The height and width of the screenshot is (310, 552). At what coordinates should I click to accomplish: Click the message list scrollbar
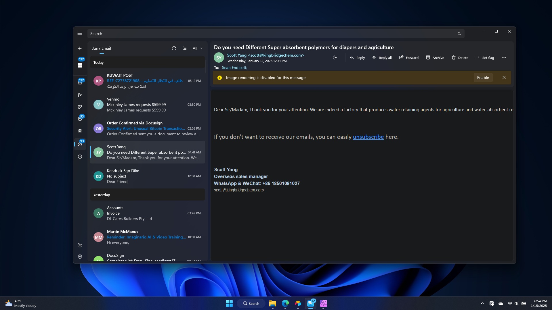click(205, 66)
